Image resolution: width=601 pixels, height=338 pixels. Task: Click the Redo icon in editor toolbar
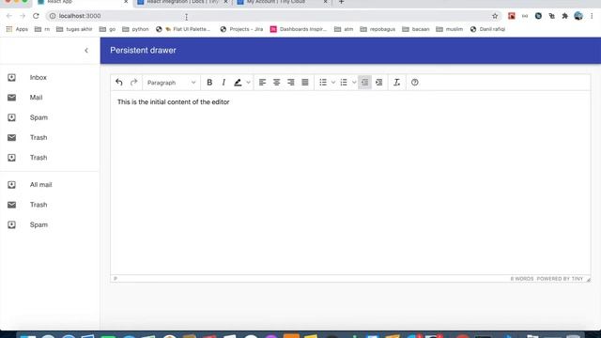(133, 83)
